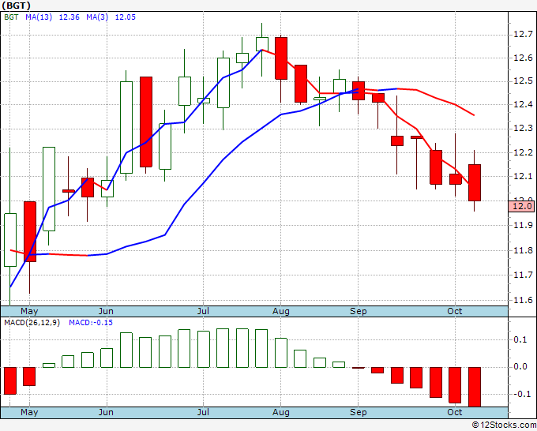Select Aug on the upper time axis
The height and width of the screenshot is (431, 537).
pos(281,311)
